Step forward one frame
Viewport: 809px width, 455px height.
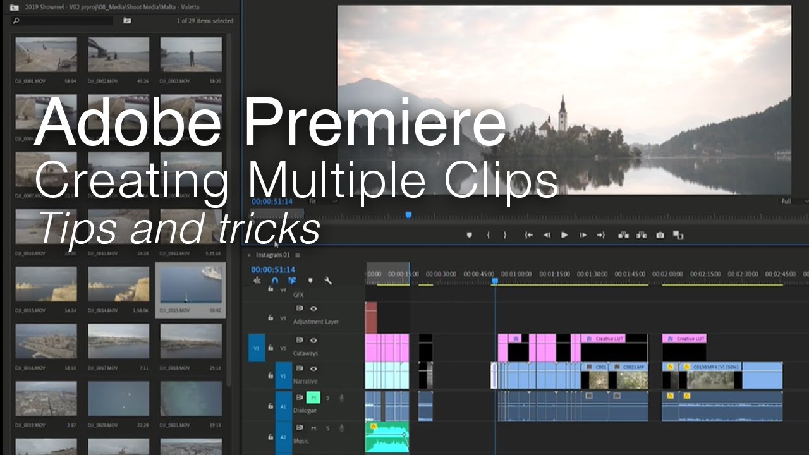583,235
